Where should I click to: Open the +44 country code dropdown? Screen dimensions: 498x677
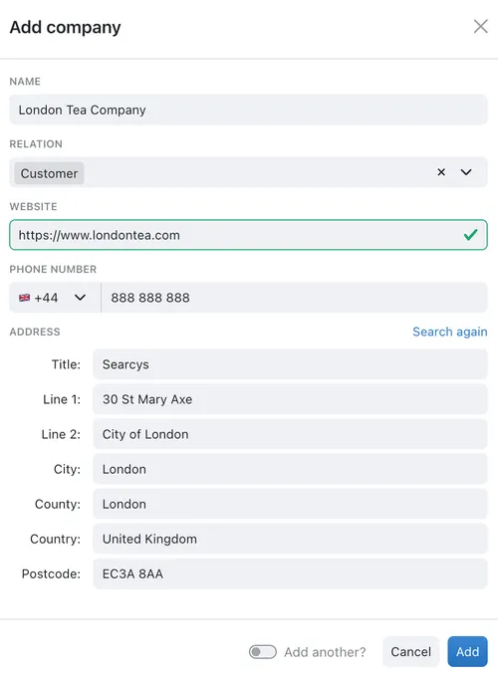coord(55,298)
